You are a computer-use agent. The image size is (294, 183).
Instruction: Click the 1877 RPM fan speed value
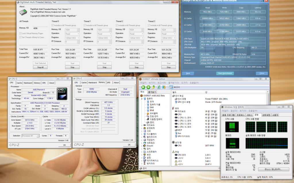(x=209, y=146)
